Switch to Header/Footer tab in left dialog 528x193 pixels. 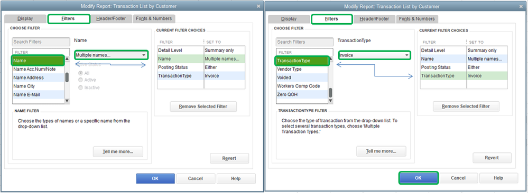111,19
